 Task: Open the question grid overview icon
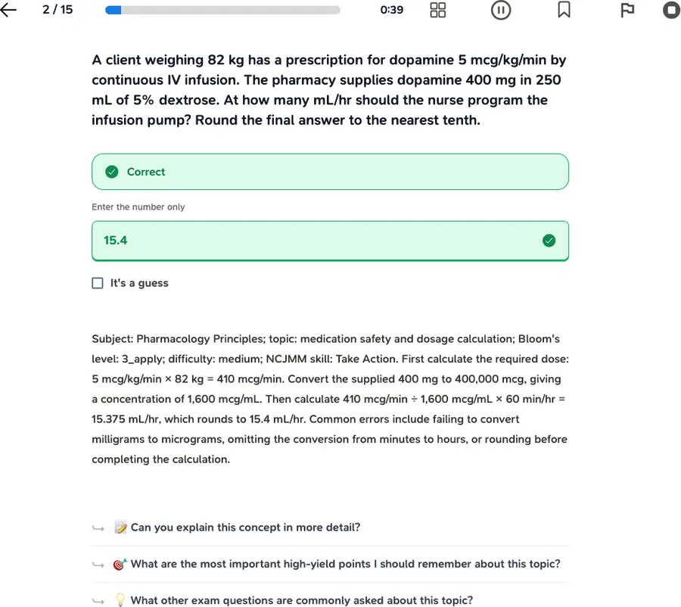pos(438,10)
